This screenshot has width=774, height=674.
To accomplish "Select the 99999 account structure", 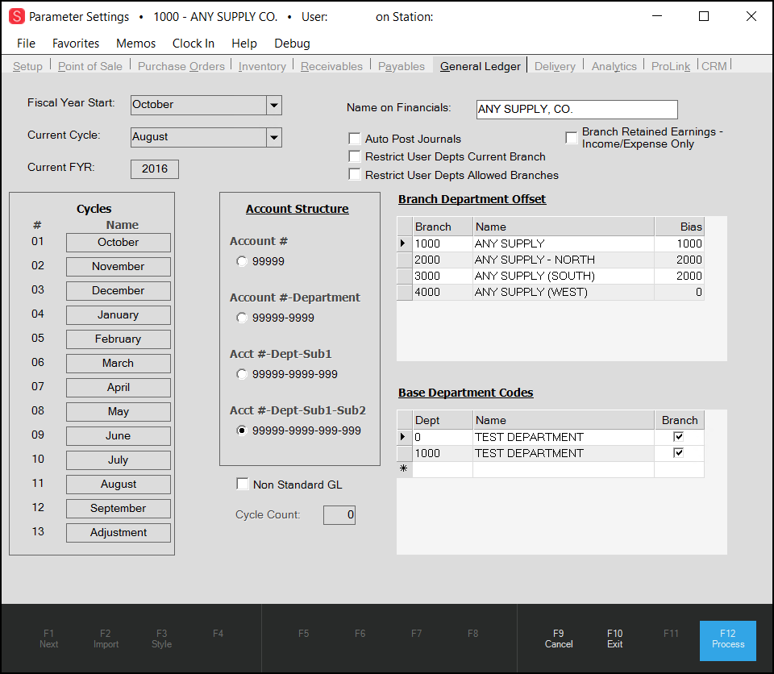I will (241, 261).
